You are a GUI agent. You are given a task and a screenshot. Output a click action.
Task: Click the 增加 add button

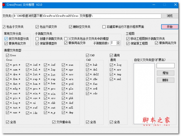[x=165, y=73]
